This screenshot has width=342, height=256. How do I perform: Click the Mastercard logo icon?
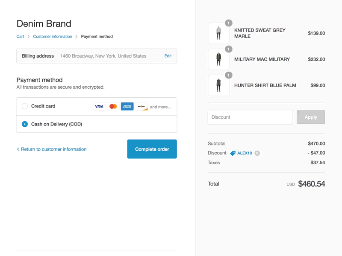(x=113, y=106)
